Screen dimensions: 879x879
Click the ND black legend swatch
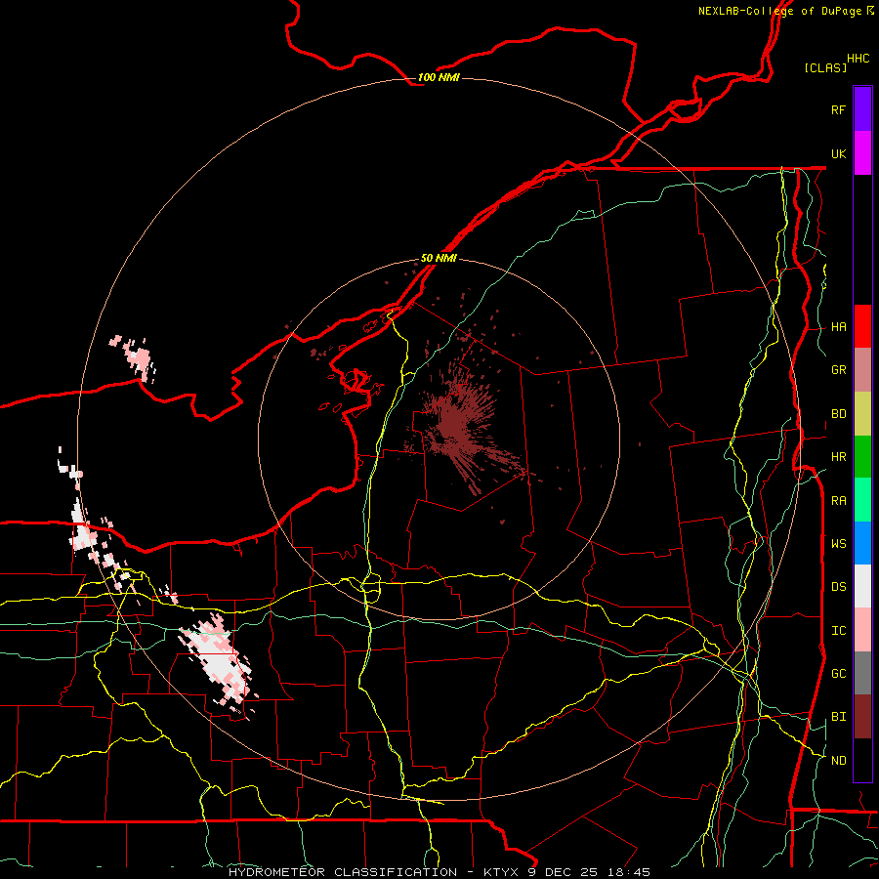[x=862, y=760]
